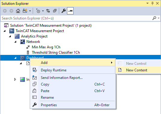Screen dimensions: 161x114
Task: Go to Home view in Solution Explorer
Action: [x=18, y=11]
